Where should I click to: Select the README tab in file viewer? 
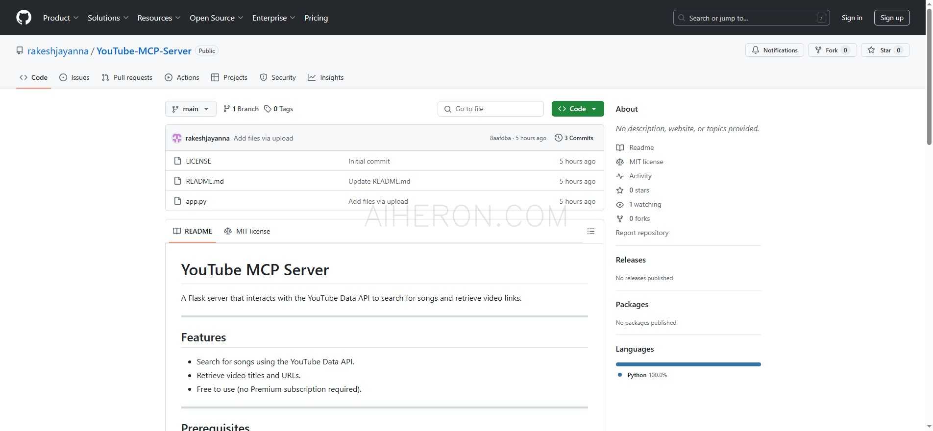click(x=193, y=231)
